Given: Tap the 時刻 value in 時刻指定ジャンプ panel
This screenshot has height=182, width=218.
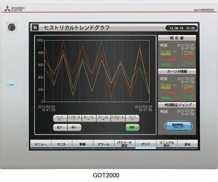Looking at the screenshot, I should (x=185, y=112).
